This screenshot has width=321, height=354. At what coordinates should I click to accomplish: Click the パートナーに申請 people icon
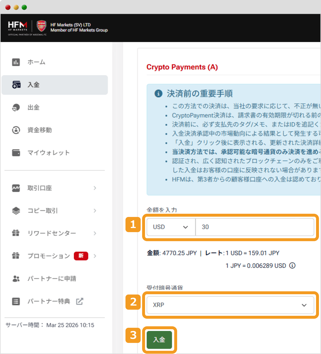click(16, 278)
